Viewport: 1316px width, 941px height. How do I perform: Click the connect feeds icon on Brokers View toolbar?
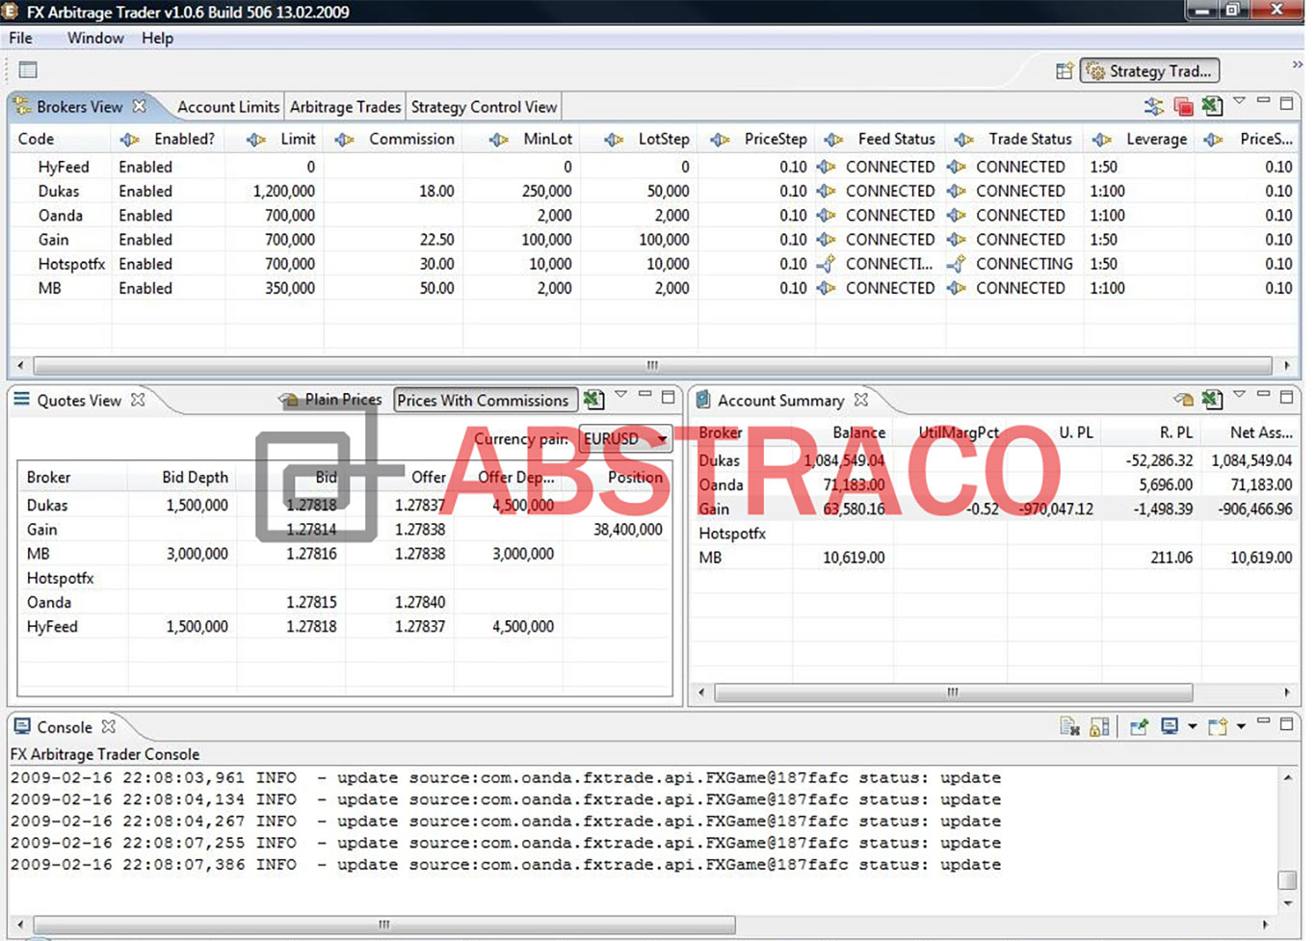pos(1156,106)
